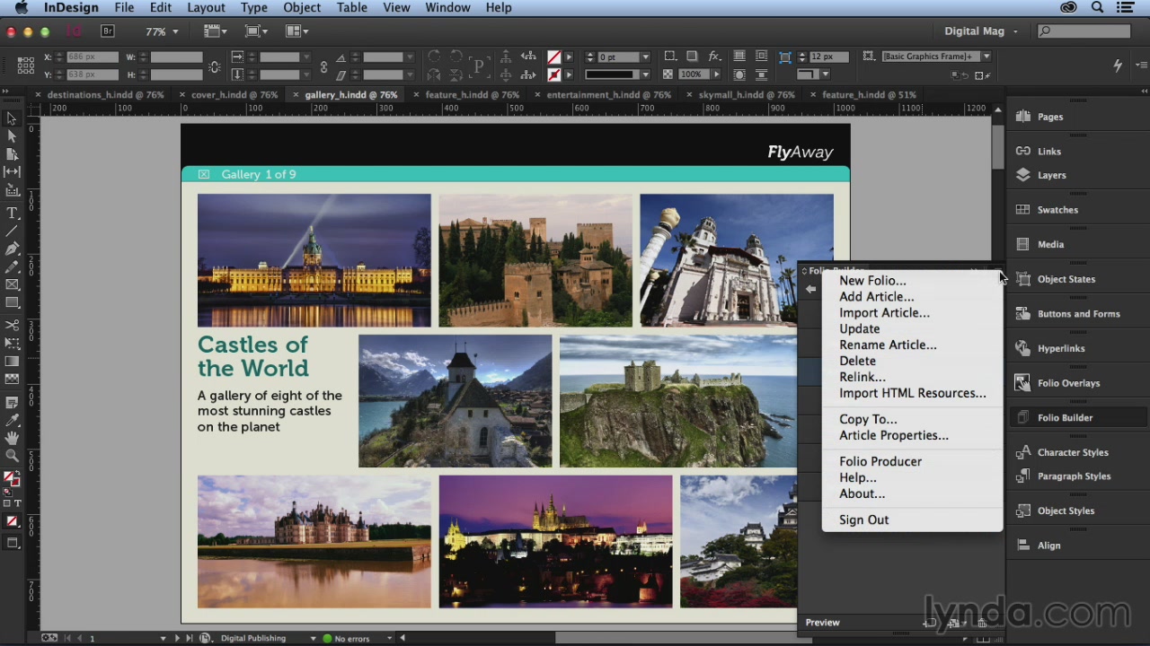Toggle Preflight status at document bottom

pyautogui.click(x=350, y=638)
